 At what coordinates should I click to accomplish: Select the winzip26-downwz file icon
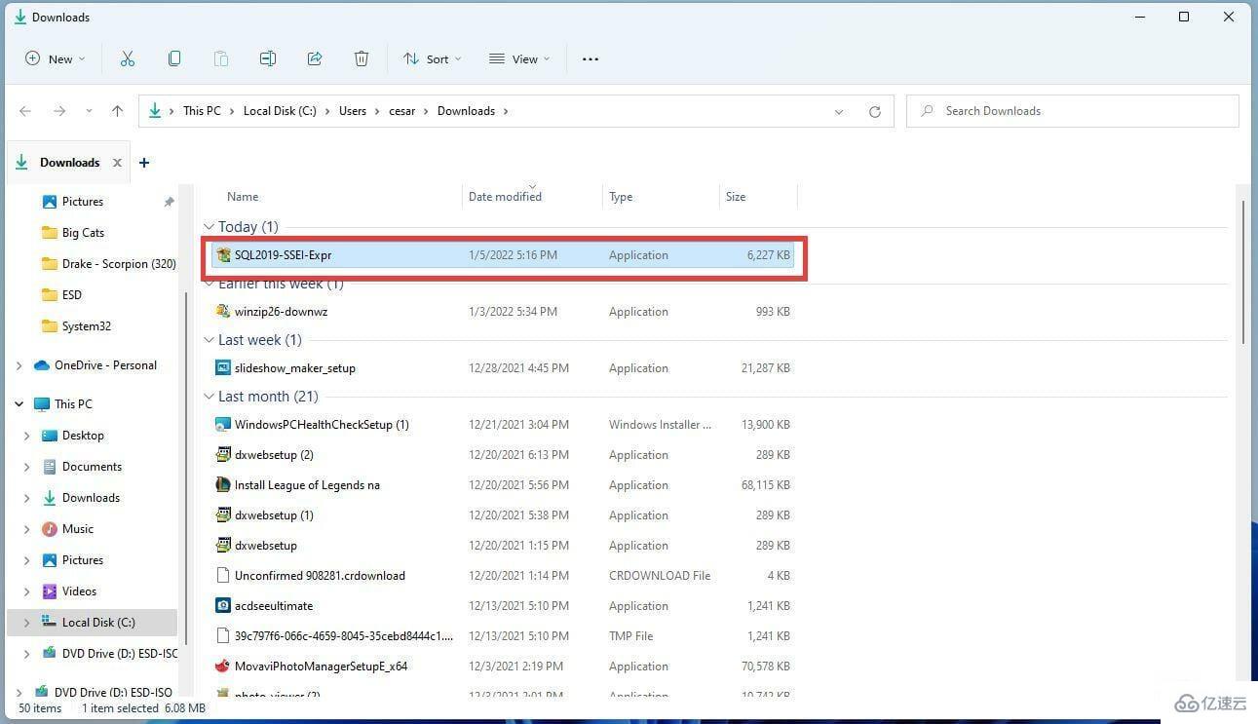(223, 312)
